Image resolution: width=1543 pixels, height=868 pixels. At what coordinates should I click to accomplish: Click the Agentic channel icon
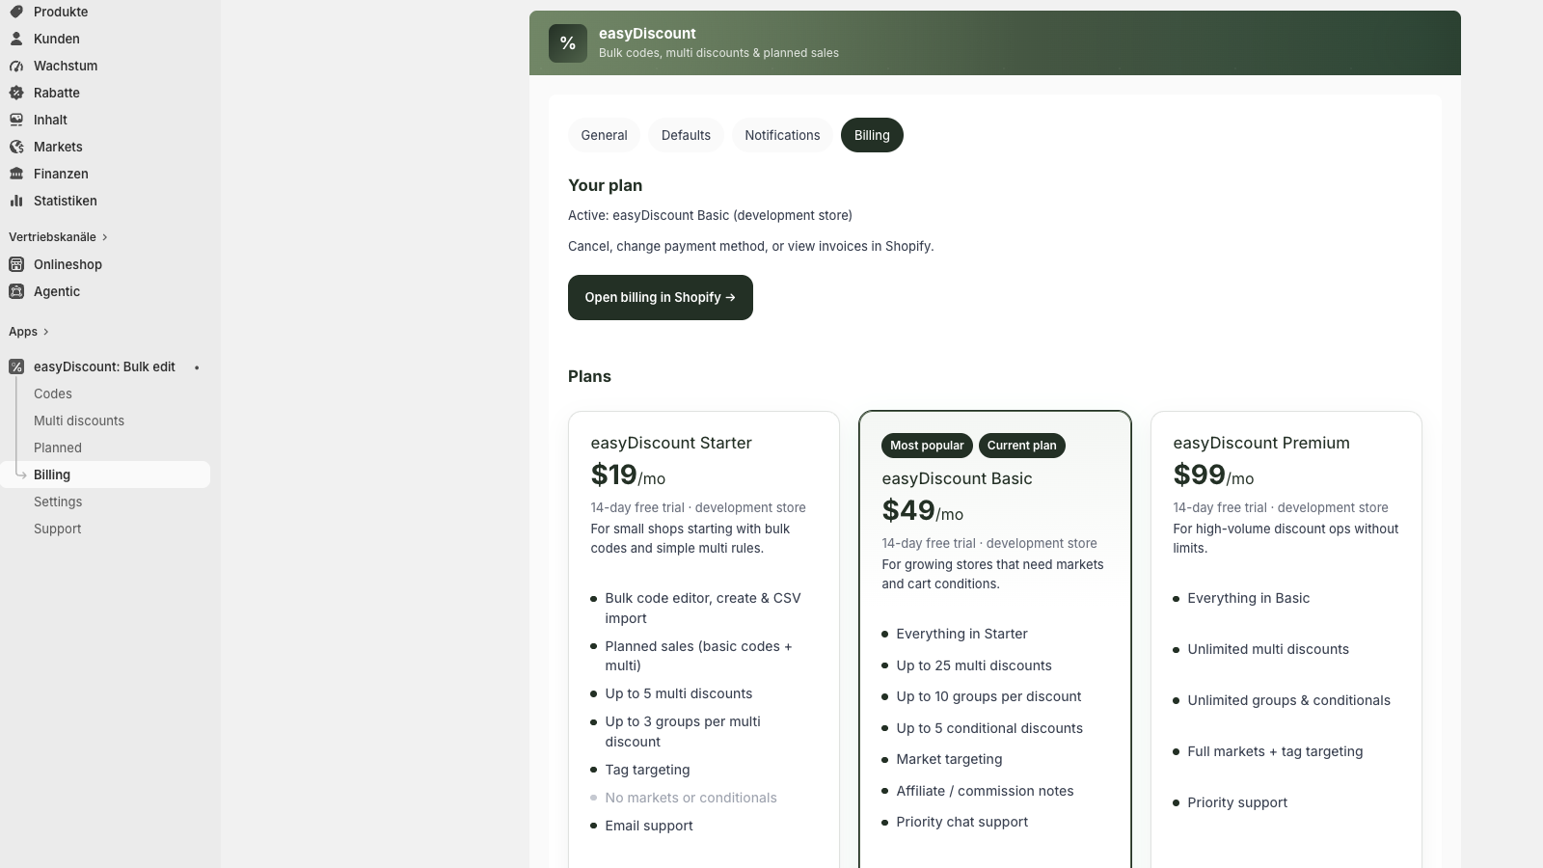(16, 291)
